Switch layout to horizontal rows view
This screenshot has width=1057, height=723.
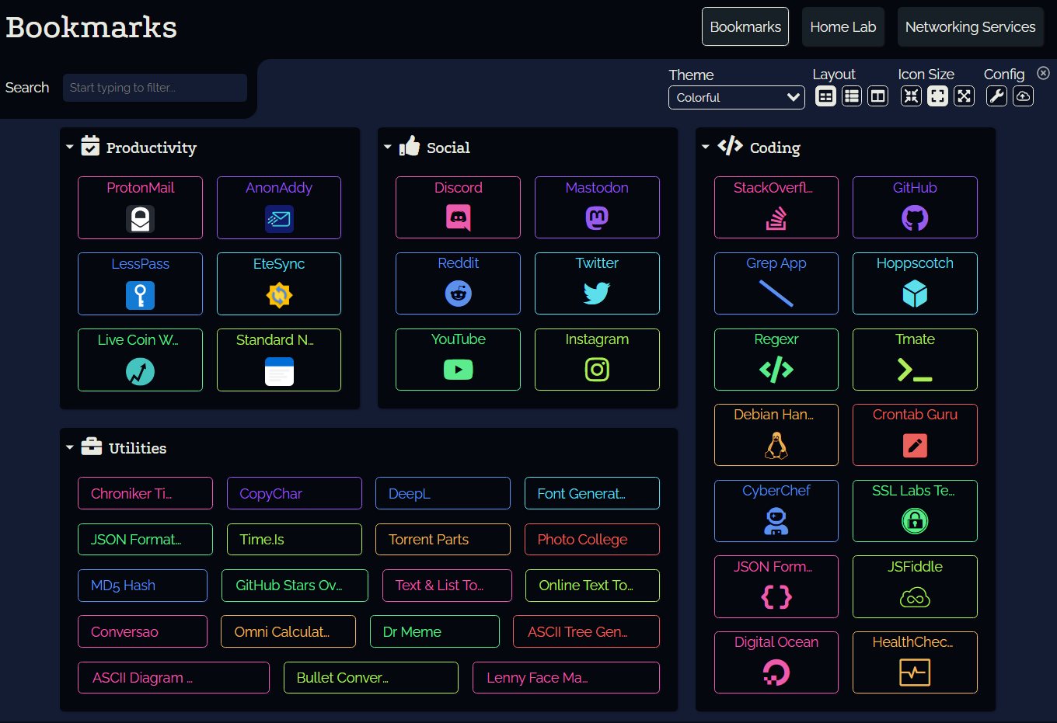[852, 96]
